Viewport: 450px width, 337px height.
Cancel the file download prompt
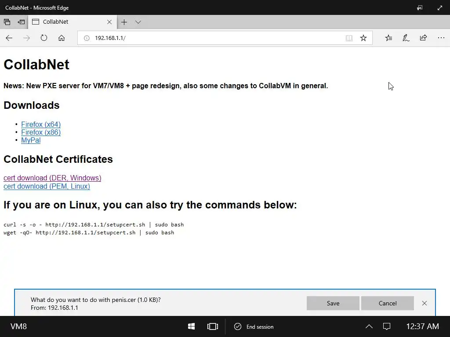pyautogui.click(x=388, y=303)
